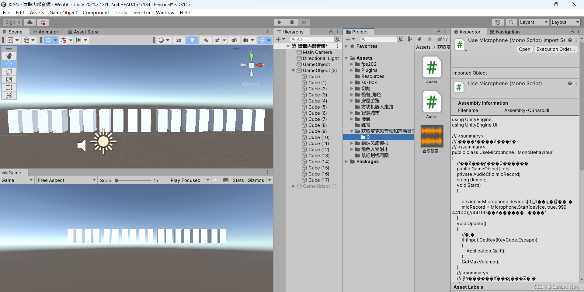Open the GameObject menu
Viewport: 584px width, 292px height.
pos(63,12)
